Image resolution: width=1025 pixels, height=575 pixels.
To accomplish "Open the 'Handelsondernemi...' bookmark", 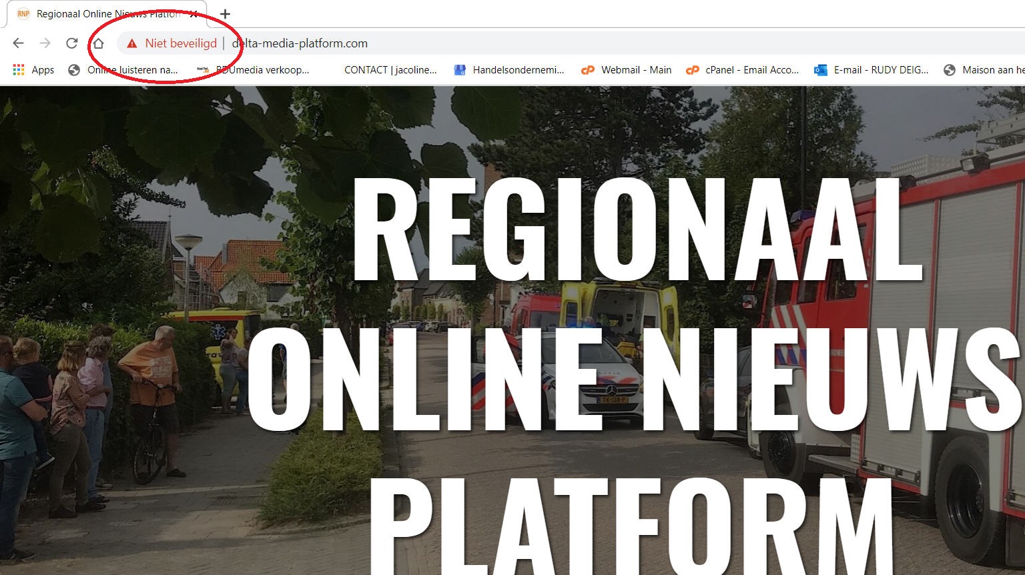I will point(509,70).
